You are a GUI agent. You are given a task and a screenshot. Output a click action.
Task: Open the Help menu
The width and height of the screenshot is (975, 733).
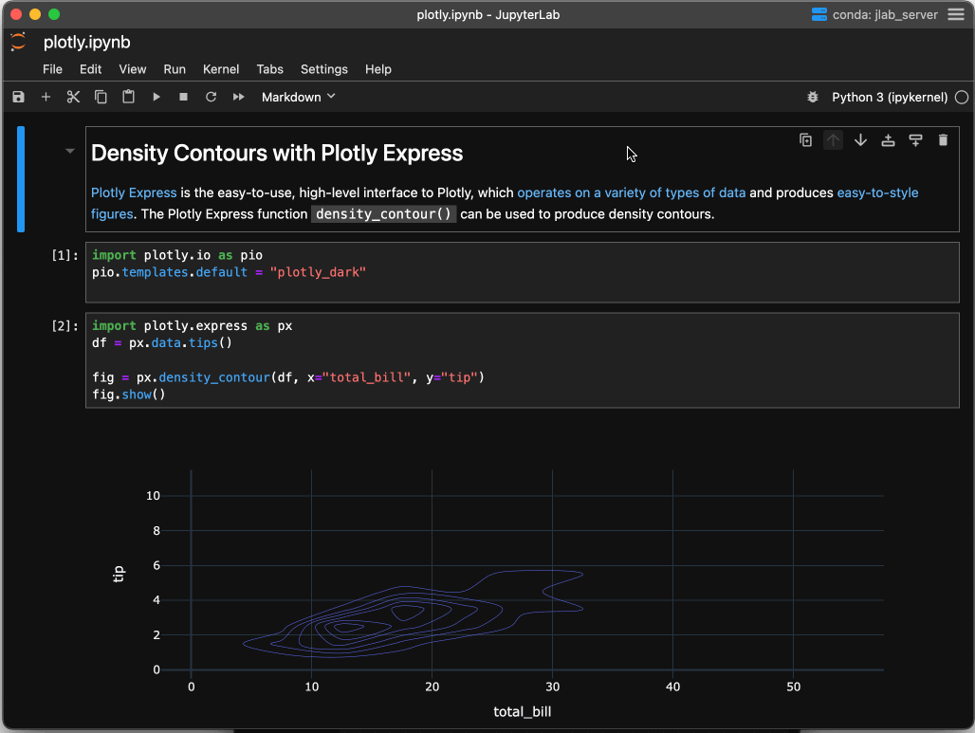[378, 69]
